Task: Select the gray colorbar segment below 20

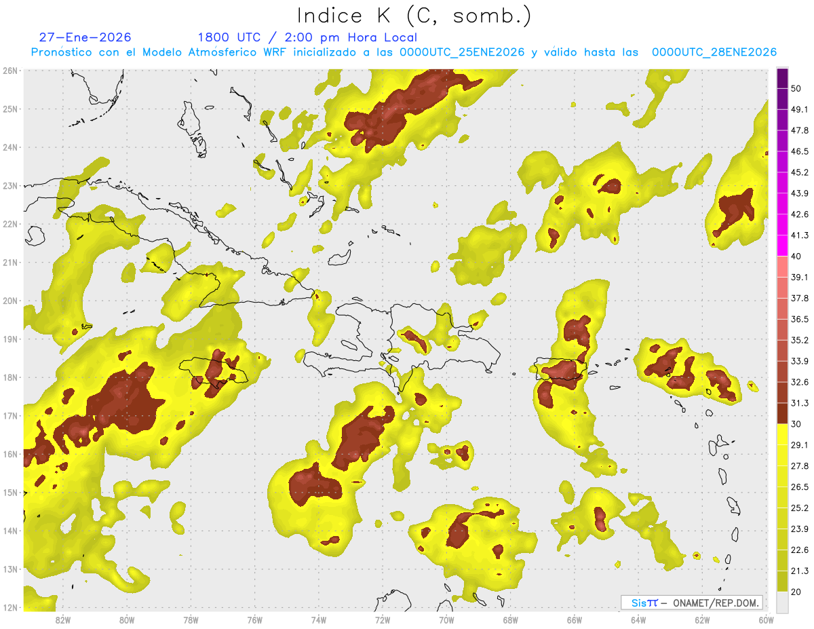Action: click(x=782, y=602)
